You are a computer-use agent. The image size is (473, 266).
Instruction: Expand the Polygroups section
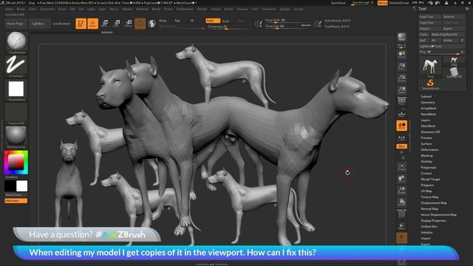[429, 168]
